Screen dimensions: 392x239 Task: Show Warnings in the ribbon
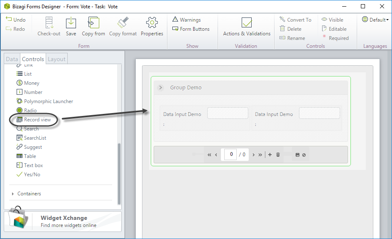pyautogui.click(x=186, y=20)
